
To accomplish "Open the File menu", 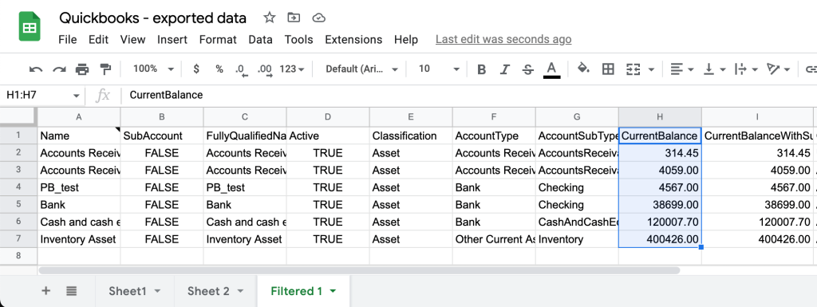I will coord(68,40).
